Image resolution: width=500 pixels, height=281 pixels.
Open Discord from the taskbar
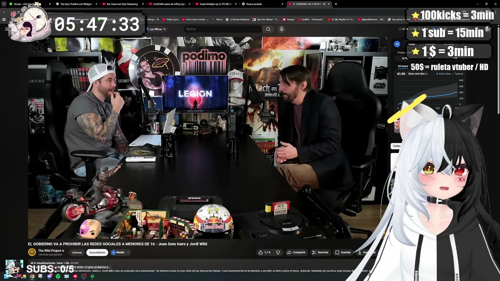[49, 276]
